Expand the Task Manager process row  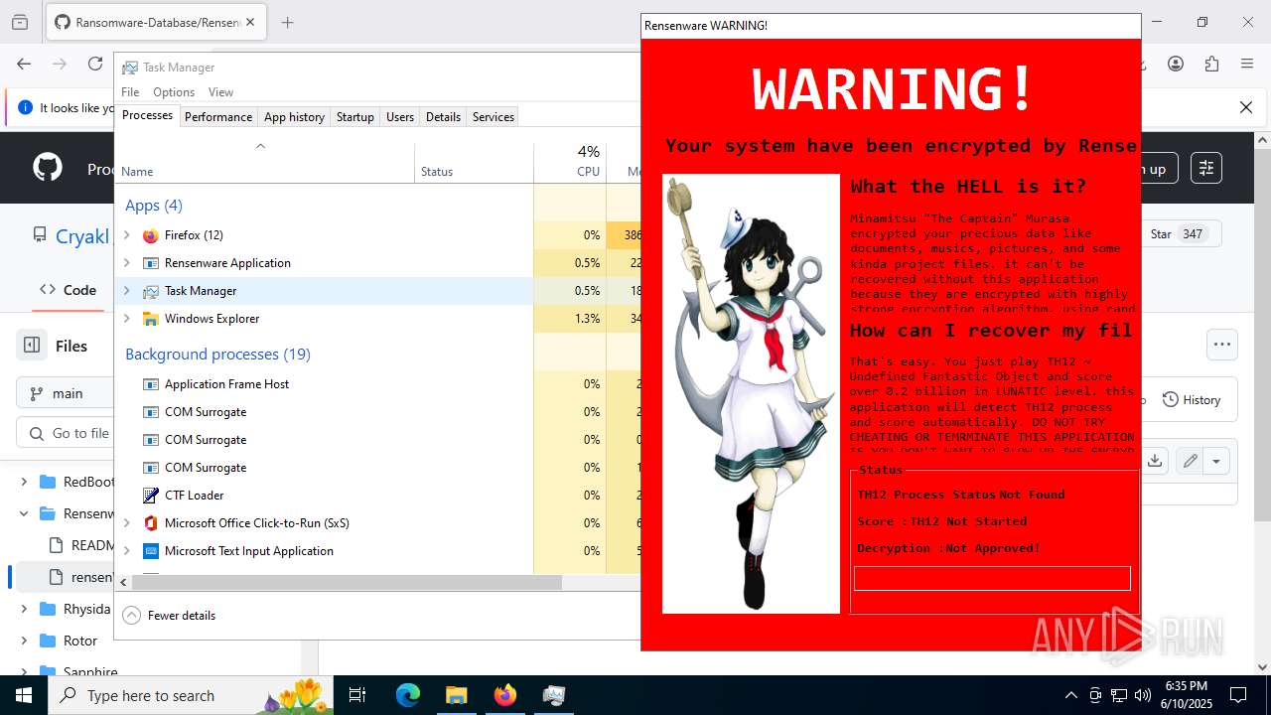(x=126, y=291)
